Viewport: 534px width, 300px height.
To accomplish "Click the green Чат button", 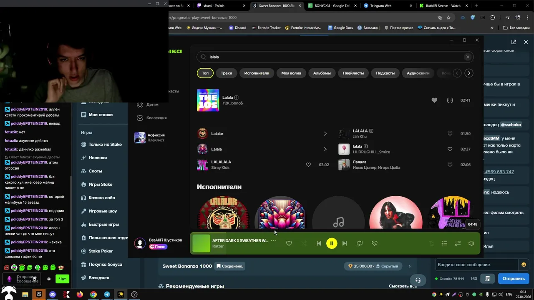I will click(x=63, y=279).
